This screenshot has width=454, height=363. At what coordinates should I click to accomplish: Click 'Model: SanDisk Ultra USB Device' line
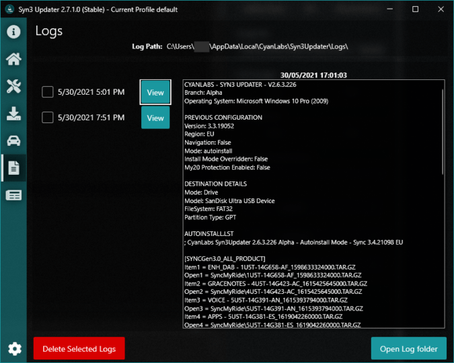pos(229,200)
